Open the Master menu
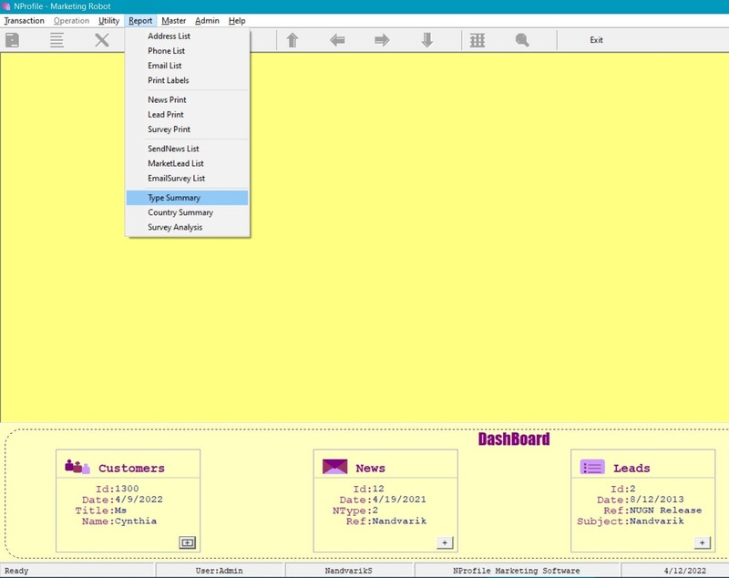Screen dimensions: 729x578 (x=174, y=20)
